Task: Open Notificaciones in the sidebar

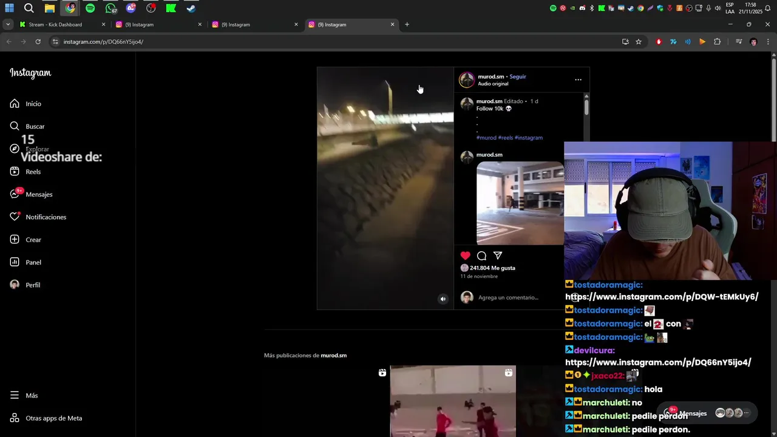Action: (x=38, y=217)
